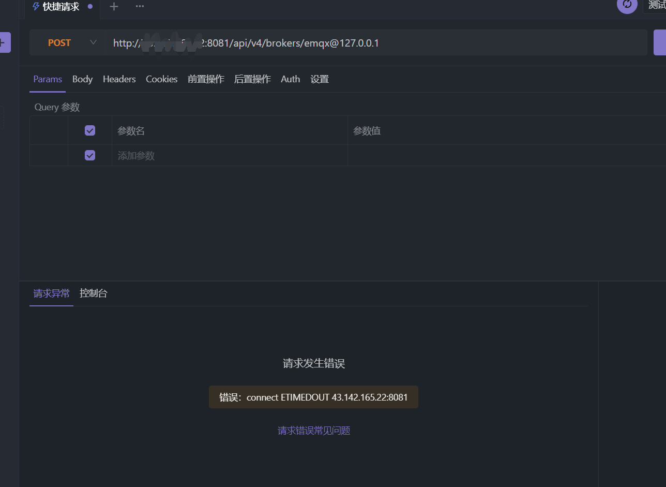Switch to the Headers tab
This screenshot has height=487, width=666.
pos(119,79)
